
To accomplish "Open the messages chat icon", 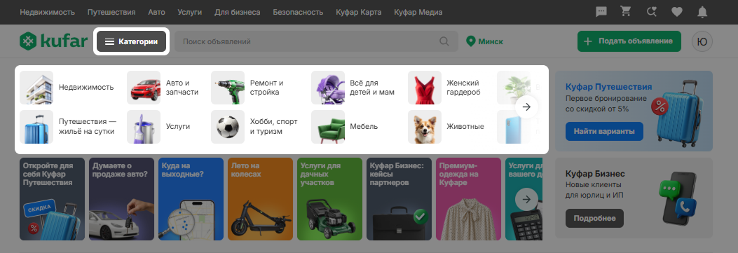I will click(601, 12).
